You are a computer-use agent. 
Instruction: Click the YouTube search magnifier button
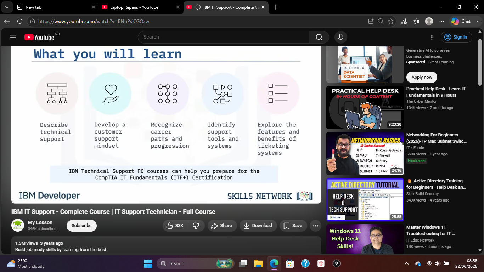tap(319, 37)
